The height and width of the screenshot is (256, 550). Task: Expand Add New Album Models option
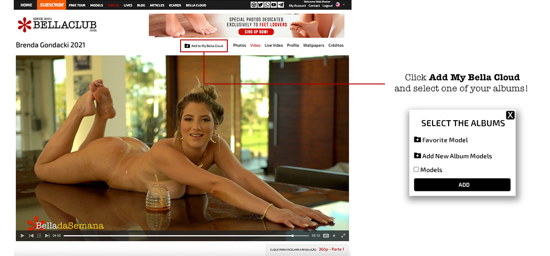pyautogui.click(x=453, y=156)
